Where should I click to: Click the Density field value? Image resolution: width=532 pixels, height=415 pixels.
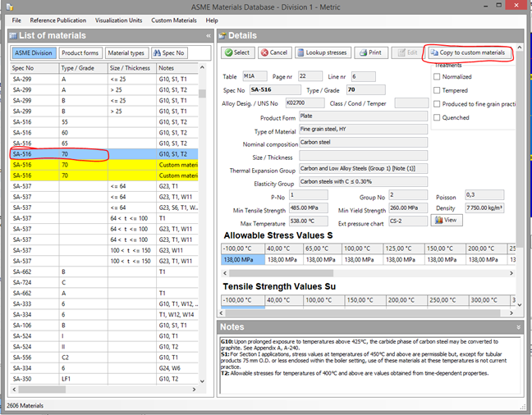484,207
